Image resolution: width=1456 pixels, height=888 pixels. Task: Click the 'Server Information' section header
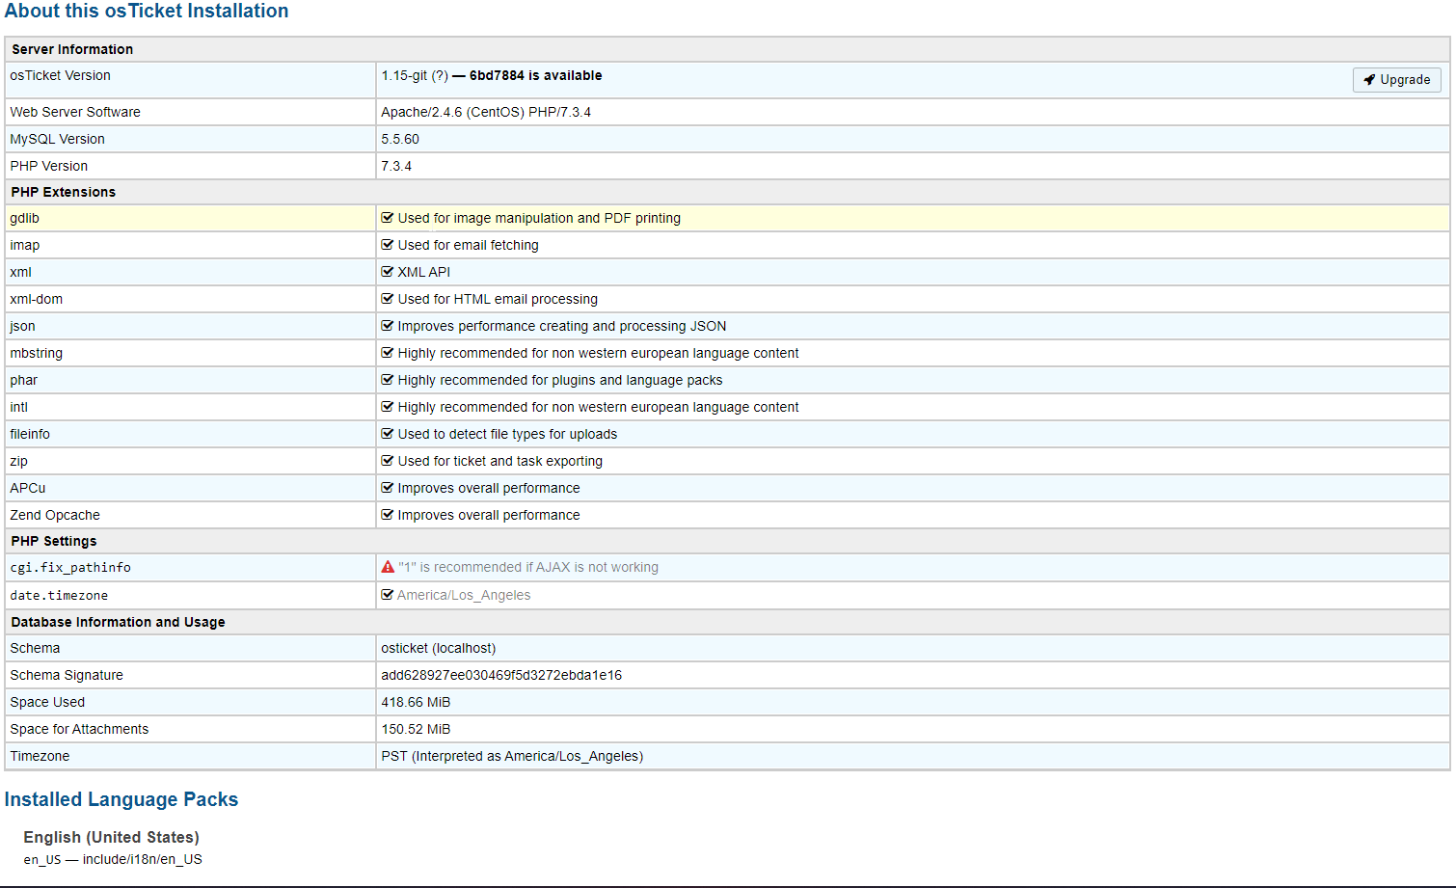[x=72, y=49]
